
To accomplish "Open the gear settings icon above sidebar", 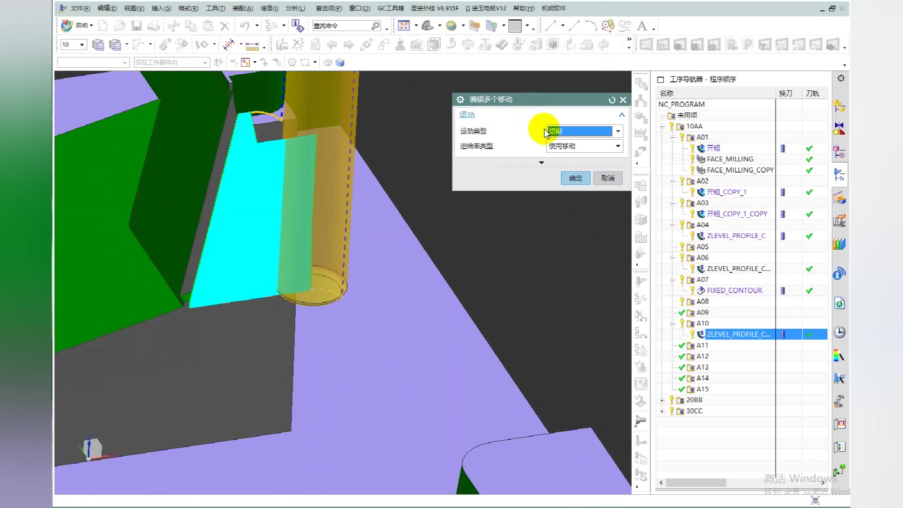I will [x=841, y=79].
